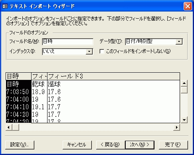Select the second narrow フィ column header
194x155 pixels.
[40, 76]
